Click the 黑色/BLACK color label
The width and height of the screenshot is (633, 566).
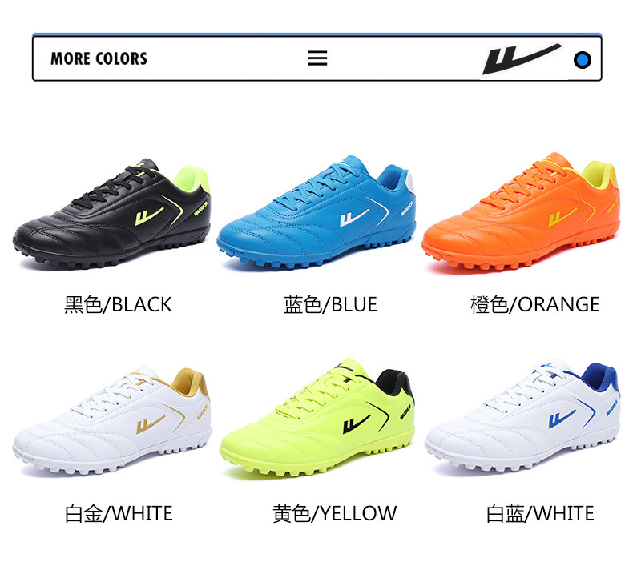[119, 304]
